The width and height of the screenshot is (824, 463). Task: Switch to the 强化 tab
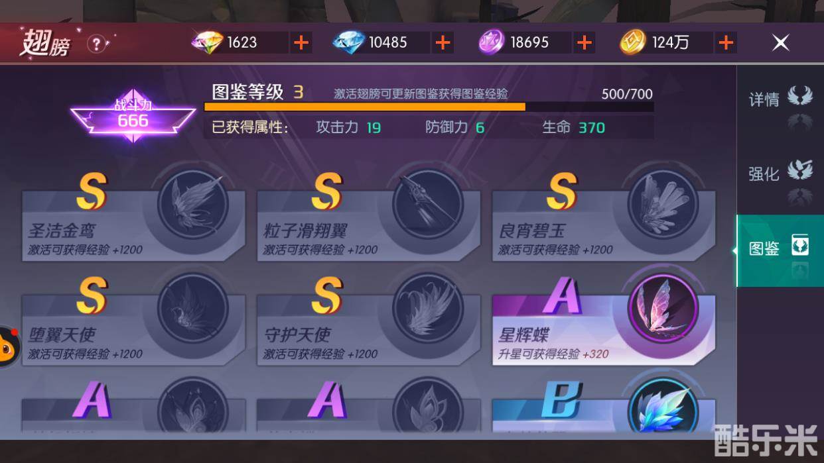coord(780,174)
